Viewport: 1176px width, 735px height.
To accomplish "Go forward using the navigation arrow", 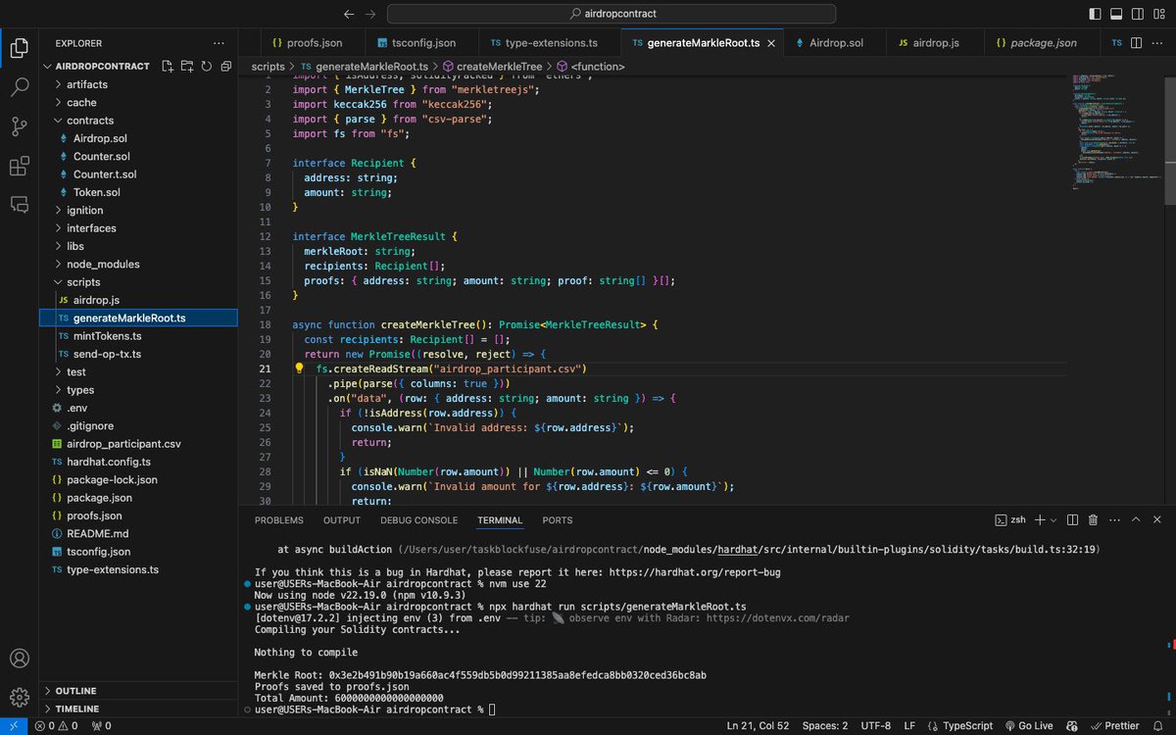I will 369,14.
